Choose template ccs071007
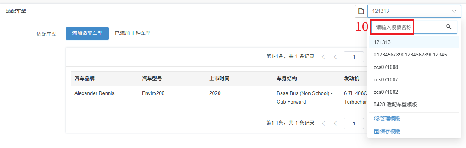The width and height of the screenshot is (466, 148). point(414,79)
